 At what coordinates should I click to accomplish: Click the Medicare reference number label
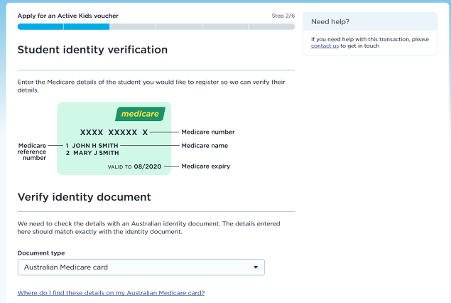tap(32, 151)
